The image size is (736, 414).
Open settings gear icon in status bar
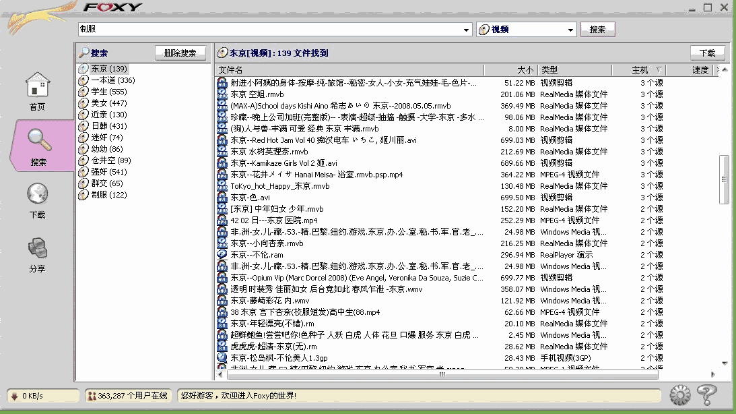click(680, 395)
